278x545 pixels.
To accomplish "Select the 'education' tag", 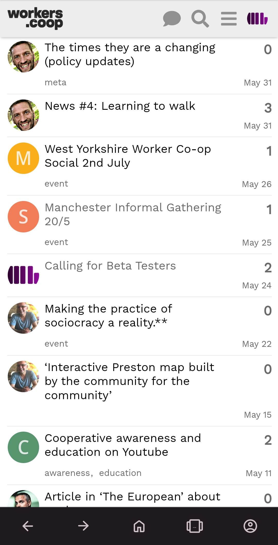I will [x=120, y=473].
